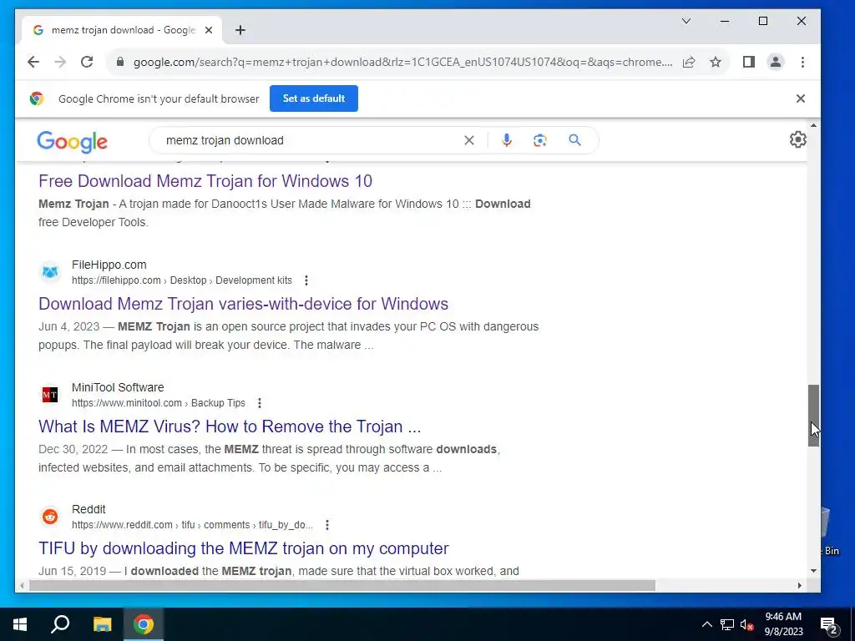Open File Explorer from taskbar

[x=102, y=624]
